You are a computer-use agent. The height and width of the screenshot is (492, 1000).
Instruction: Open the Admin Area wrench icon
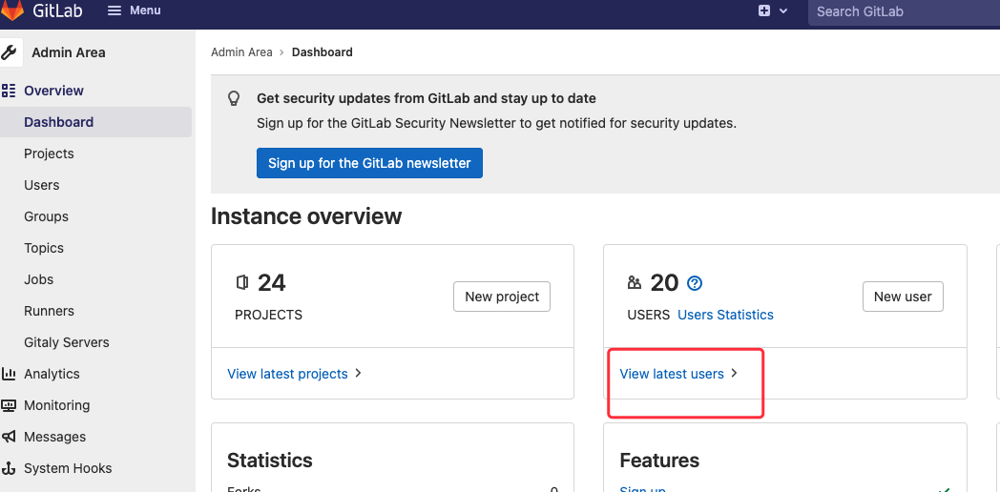pyautogui.click(x=10, y=52)
